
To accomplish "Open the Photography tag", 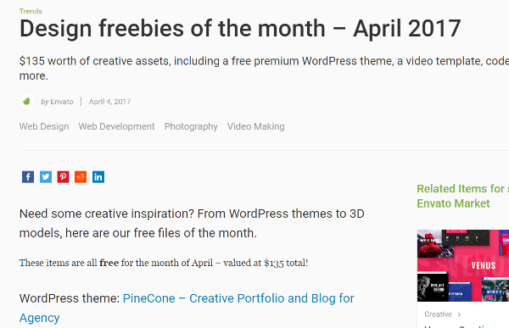I will [191, 126].
